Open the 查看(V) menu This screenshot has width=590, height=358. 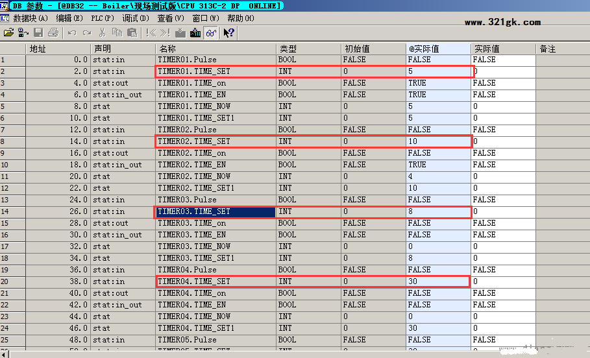[170, 18]
